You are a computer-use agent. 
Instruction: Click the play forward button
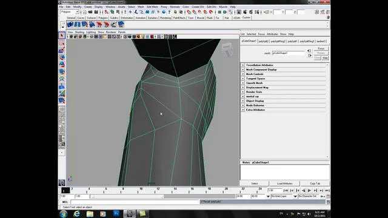[x=309, y=191]
